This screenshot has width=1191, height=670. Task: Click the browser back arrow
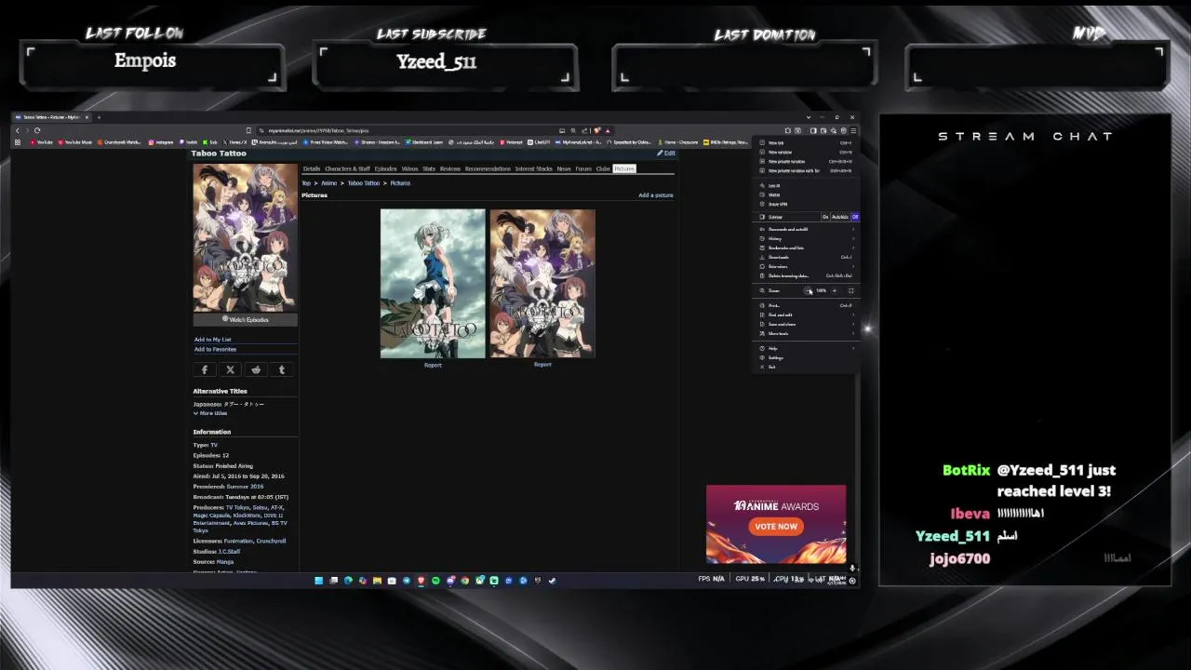(x=18, y=130)
